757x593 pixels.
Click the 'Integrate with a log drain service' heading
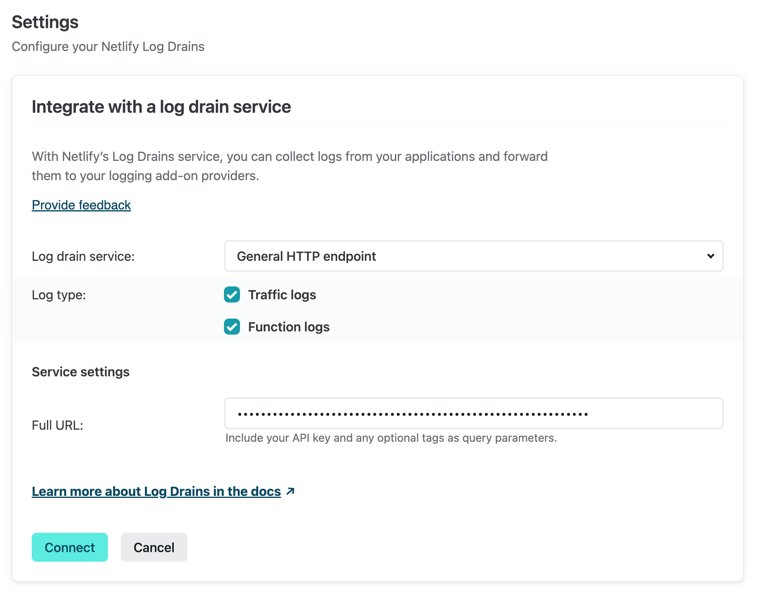[x=161, y=107]
